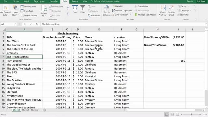Viewport: 208px width, 117px height.
Task: Open the Review tab
Action: [x=75, y=1]
